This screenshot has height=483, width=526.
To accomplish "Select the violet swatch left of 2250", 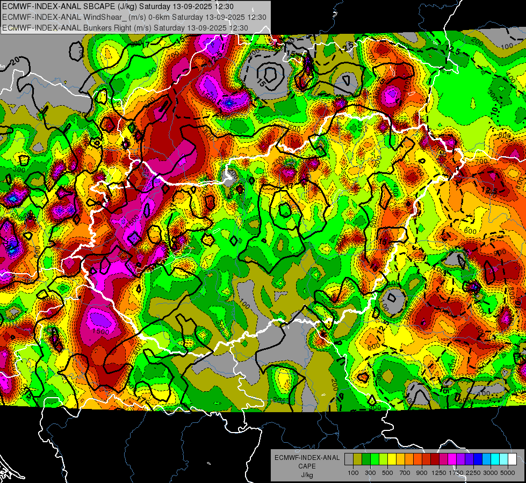I will (x=470, y=459).
